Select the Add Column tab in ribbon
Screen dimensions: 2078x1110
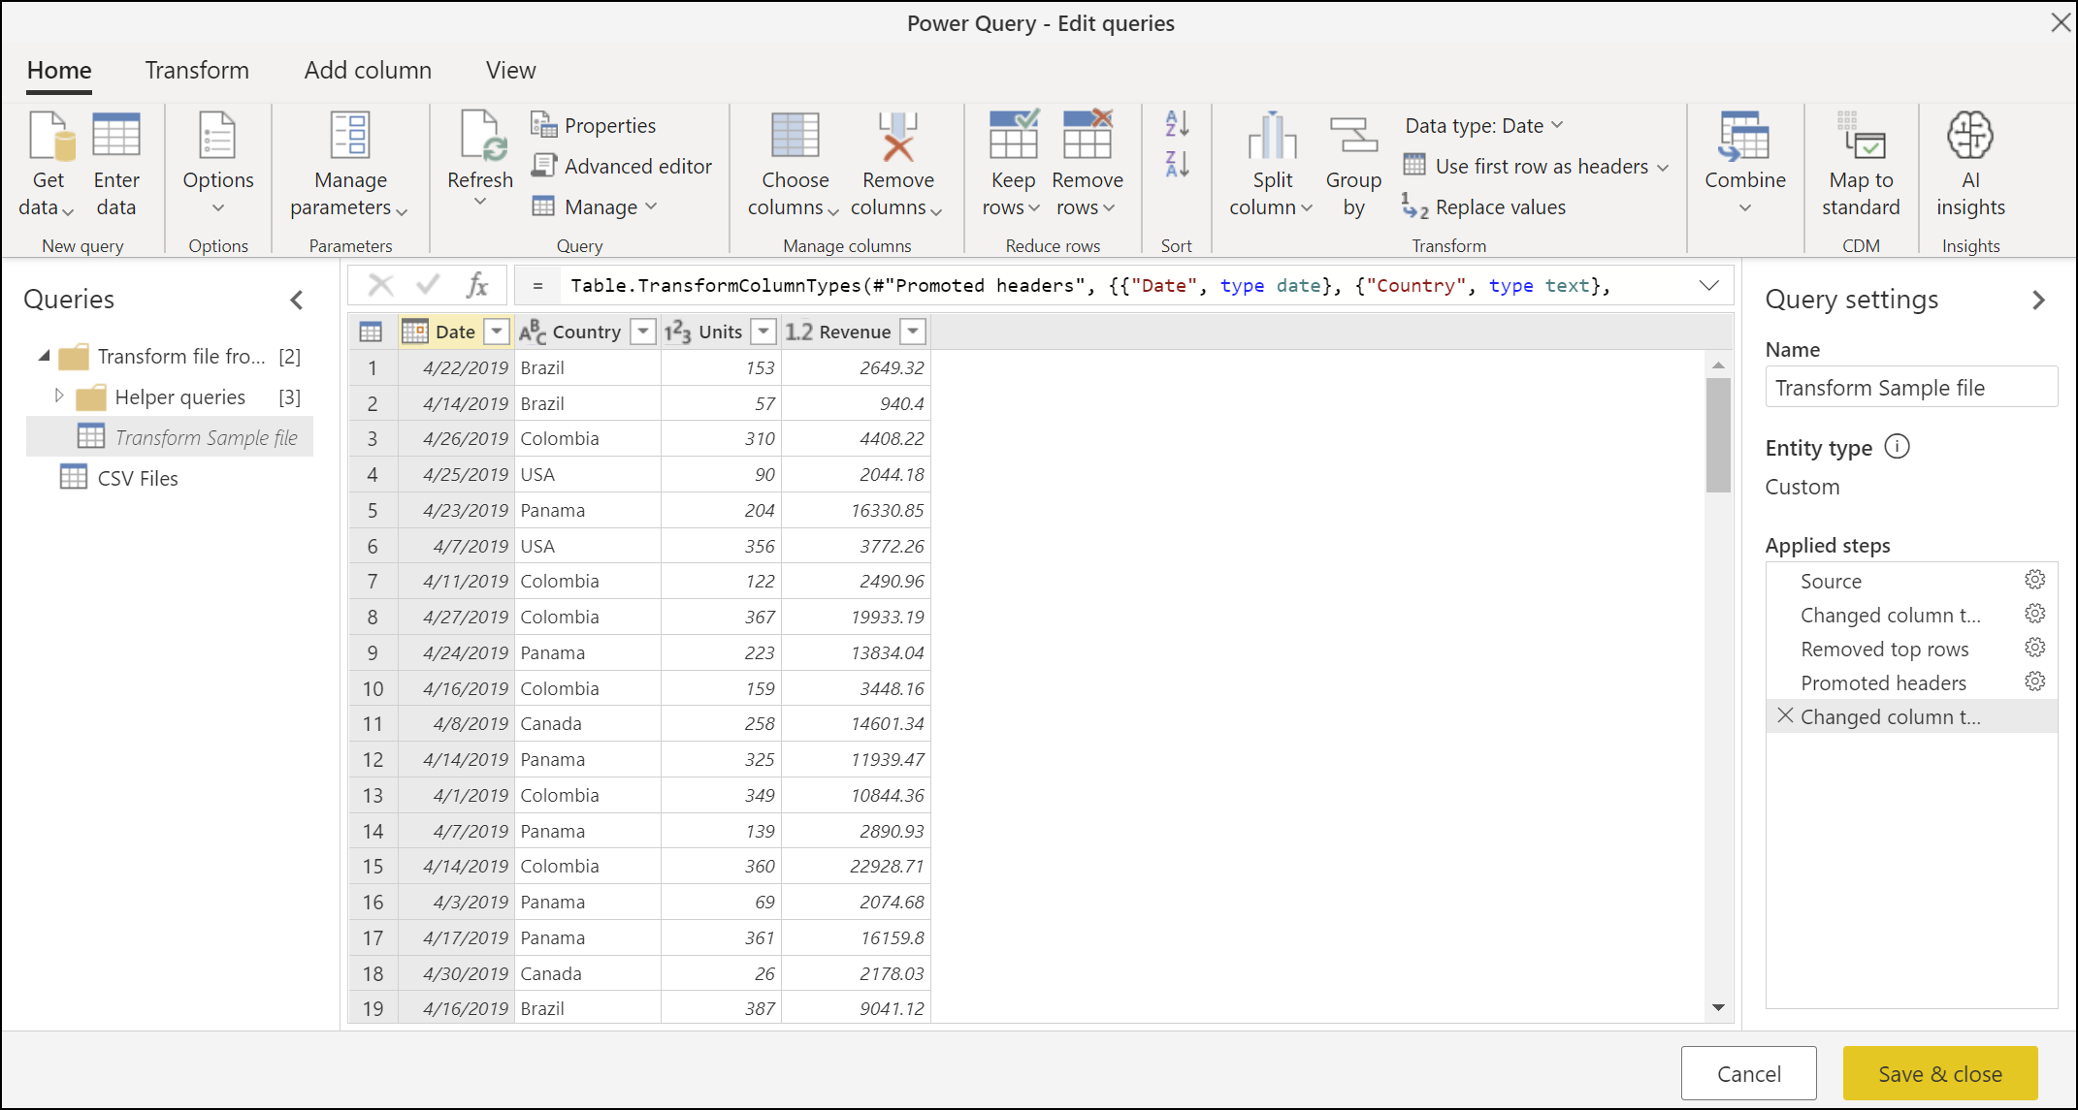pyautogui.click(x=369, y=69)
